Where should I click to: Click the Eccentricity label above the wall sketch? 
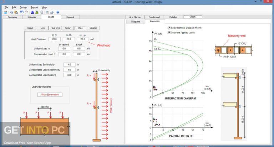pyautogui.click(x=104, y=70)
